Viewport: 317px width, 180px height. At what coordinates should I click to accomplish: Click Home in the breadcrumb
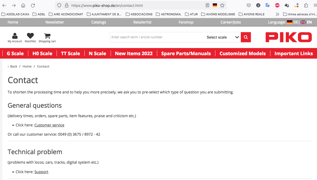(x=27, y=66)
